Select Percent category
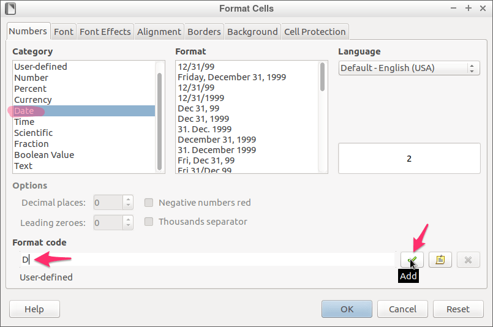This screenshot has width=493, height=327. pos(85,89)
